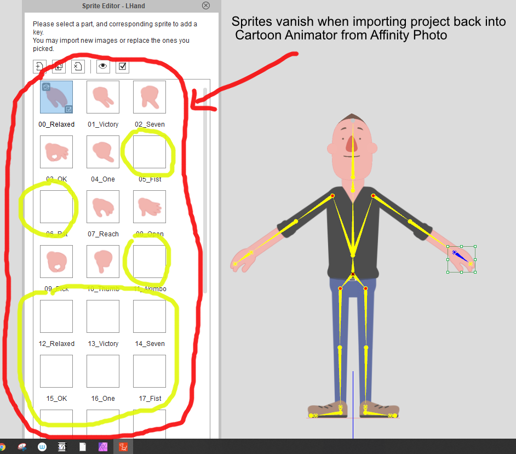The image size is (516, 454).
Task: Toggle the checkmark toolbar button in Sprite Editor
Action: click(x=122, y=66)
